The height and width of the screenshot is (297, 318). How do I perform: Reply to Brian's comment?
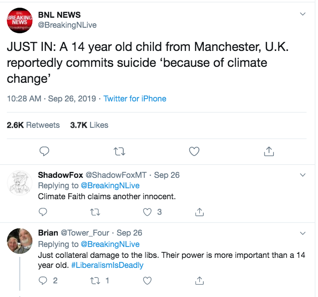[x=43, y=281]
